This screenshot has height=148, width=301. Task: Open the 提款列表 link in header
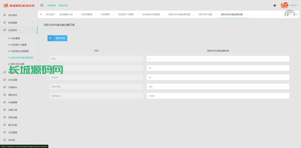(63, 5)
